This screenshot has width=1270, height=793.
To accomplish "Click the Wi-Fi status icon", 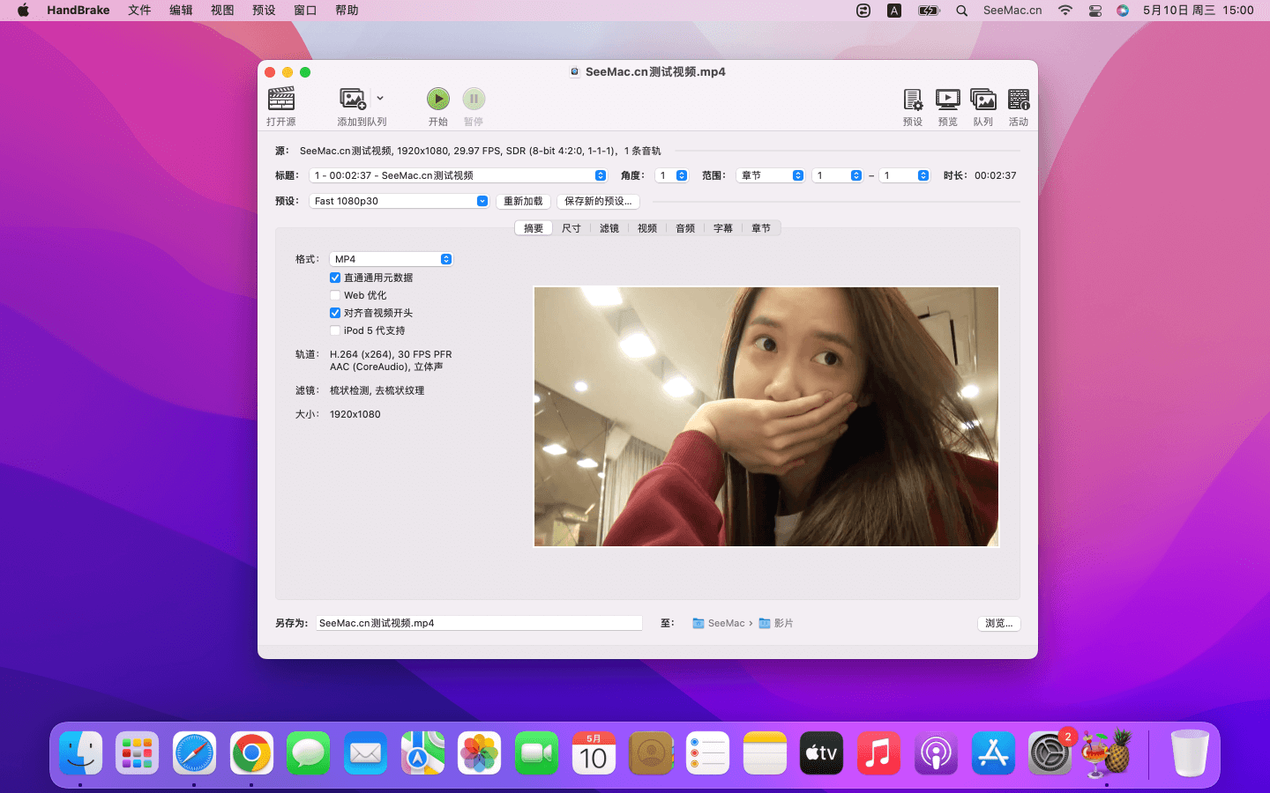I will [x=1065, y=11].
